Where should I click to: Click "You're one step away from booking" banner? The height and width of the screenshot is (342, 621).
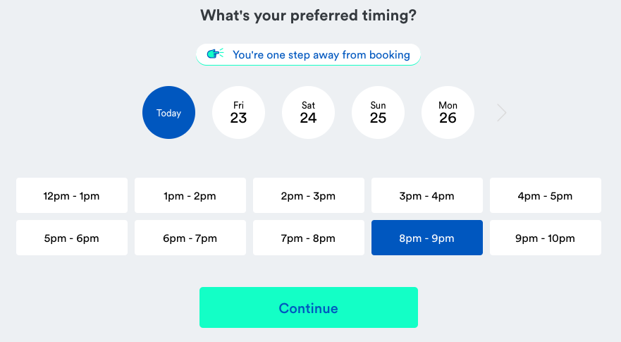321,54
